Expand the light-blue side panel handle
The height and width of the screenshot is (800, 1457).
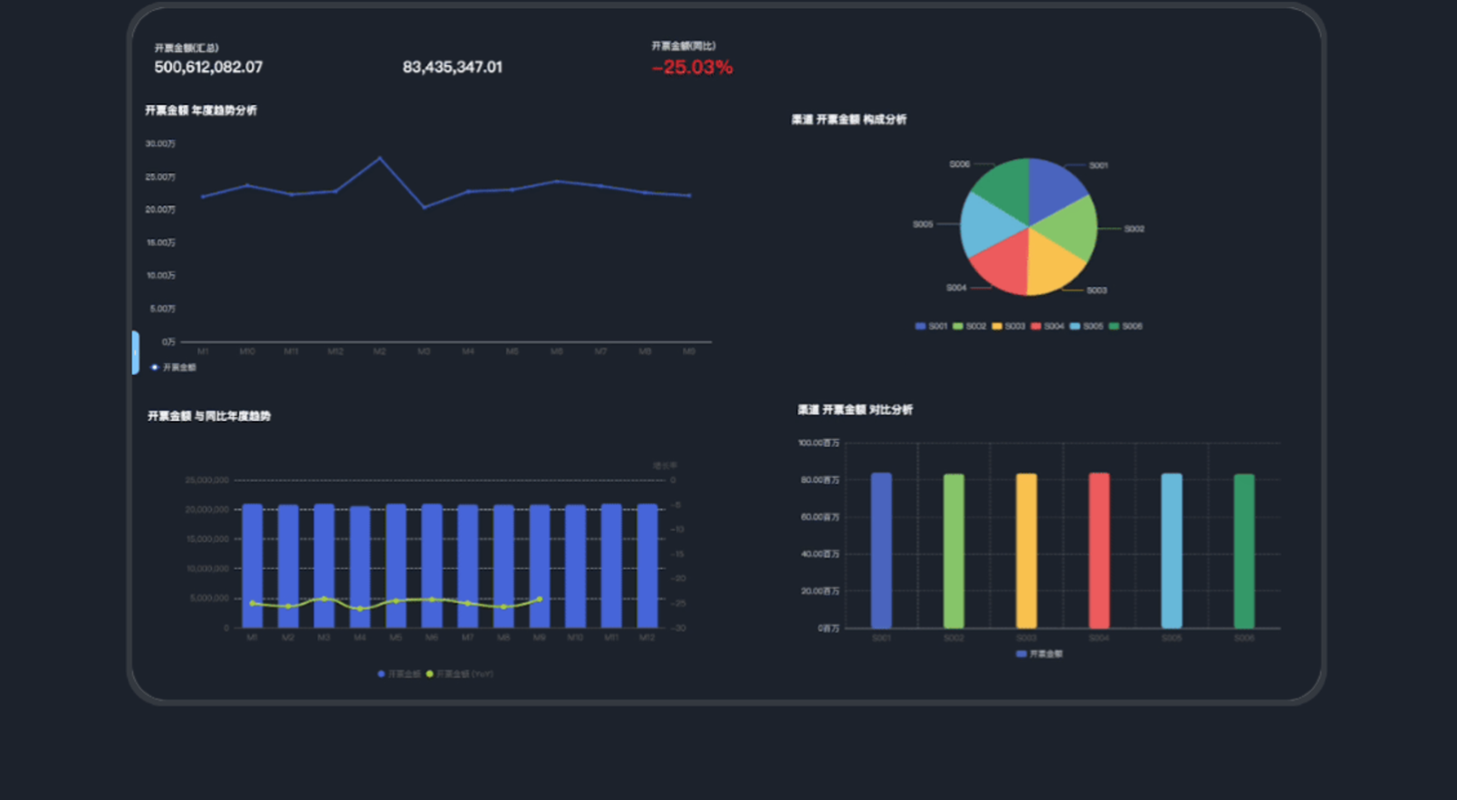[136, 352]
